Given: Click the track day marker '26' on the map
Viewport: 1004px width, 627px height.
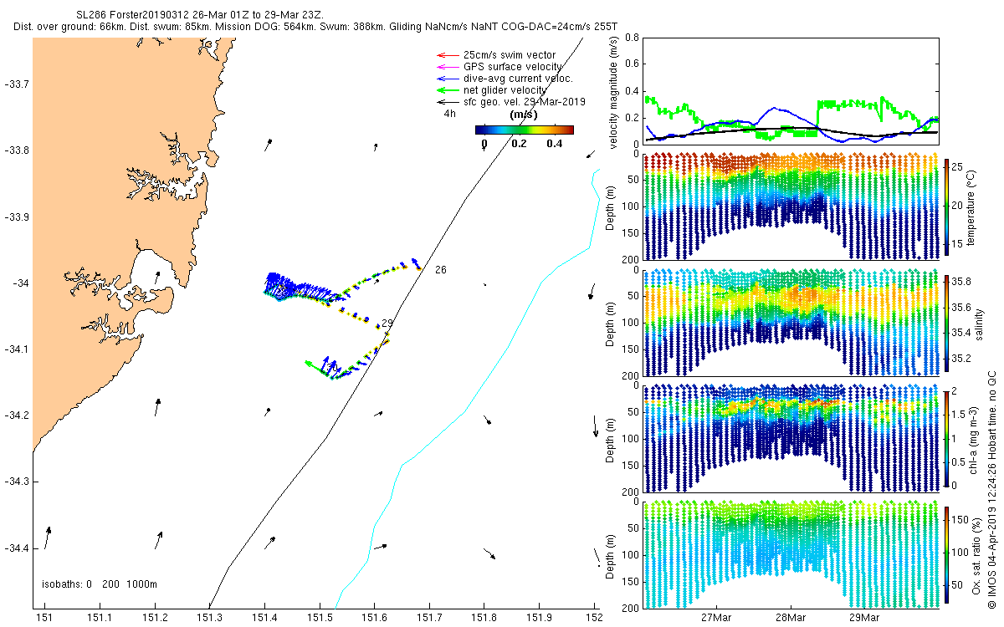Looking at the screenshot, I should tap(441, 270).
